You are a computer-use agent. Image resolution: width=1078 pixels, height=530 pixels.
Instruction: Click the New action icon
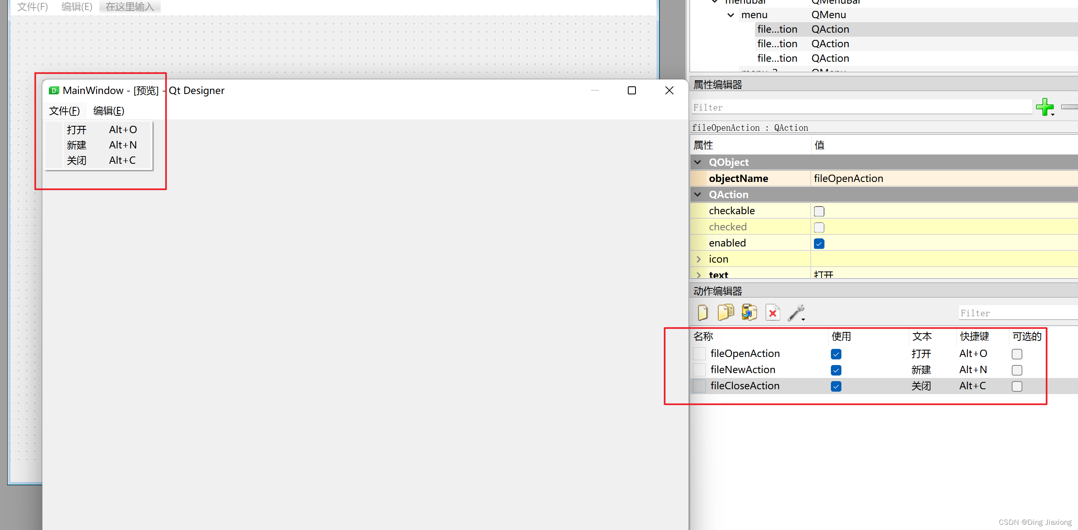(703, 312)
